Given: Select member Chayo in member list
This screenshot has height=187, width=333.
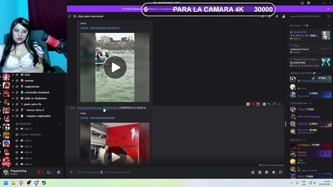Looking at the screenshot, I should click(x=310, y=109).
